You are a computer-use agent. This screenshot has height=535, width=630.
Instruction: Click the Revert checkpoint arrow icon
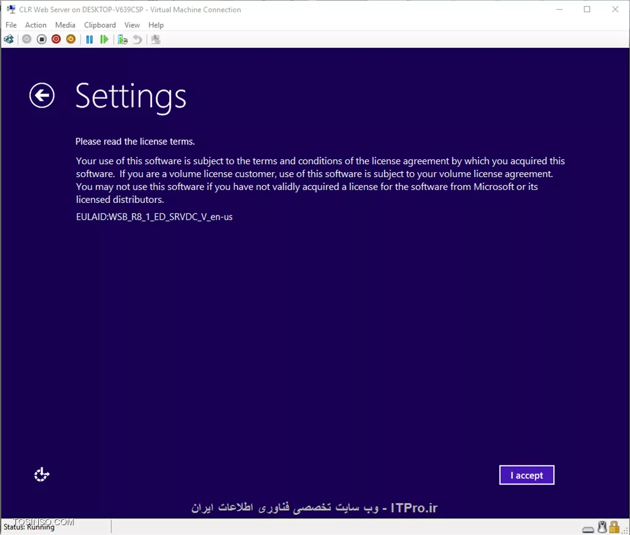point(137,39)
